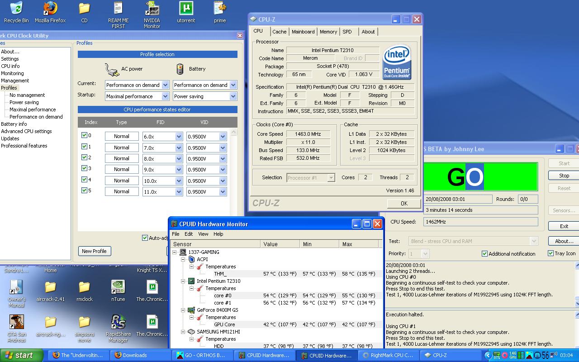Switch to the Cache tab in CPU-Z
Image resolution: width=579 pixels, height=362 pixels.
279,32
